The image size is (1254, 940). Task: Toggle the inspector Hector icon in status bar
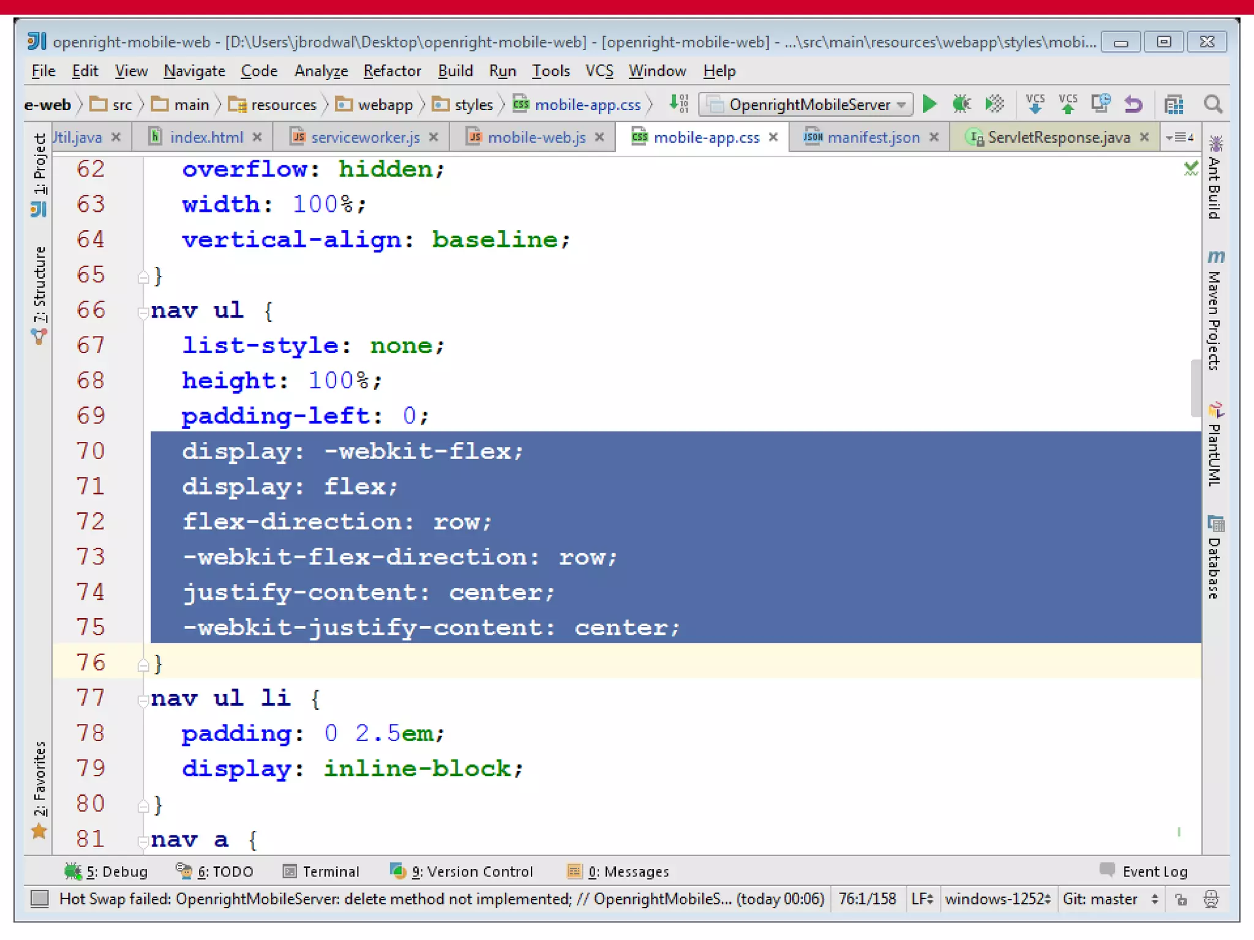tap(1211, 899)
